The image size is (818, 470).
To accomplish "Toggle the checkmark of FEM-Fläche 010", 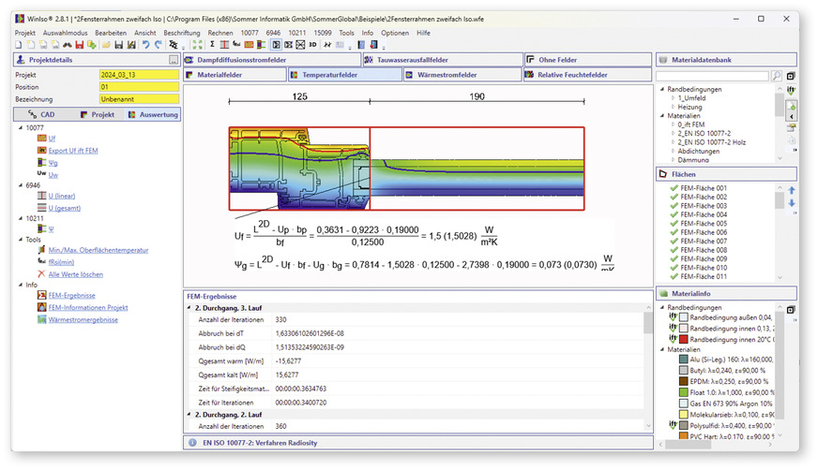I will (x=674, y=268).
